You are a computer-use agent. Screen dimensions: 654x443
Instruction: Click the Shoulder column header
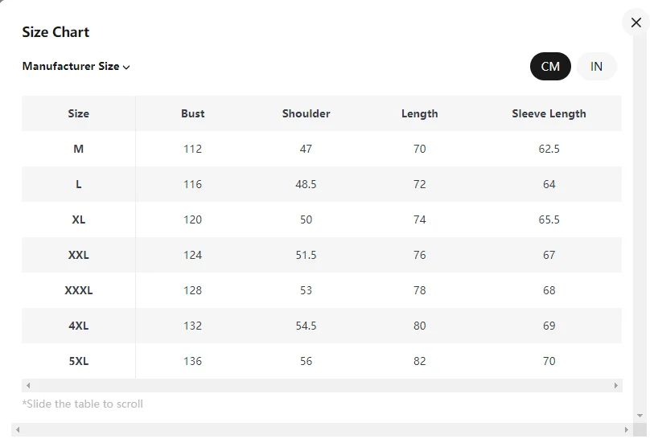(306, 114)
